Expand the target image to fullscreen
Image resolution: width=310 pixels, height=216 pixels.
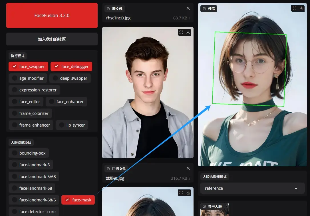click(x=181, y=193)
